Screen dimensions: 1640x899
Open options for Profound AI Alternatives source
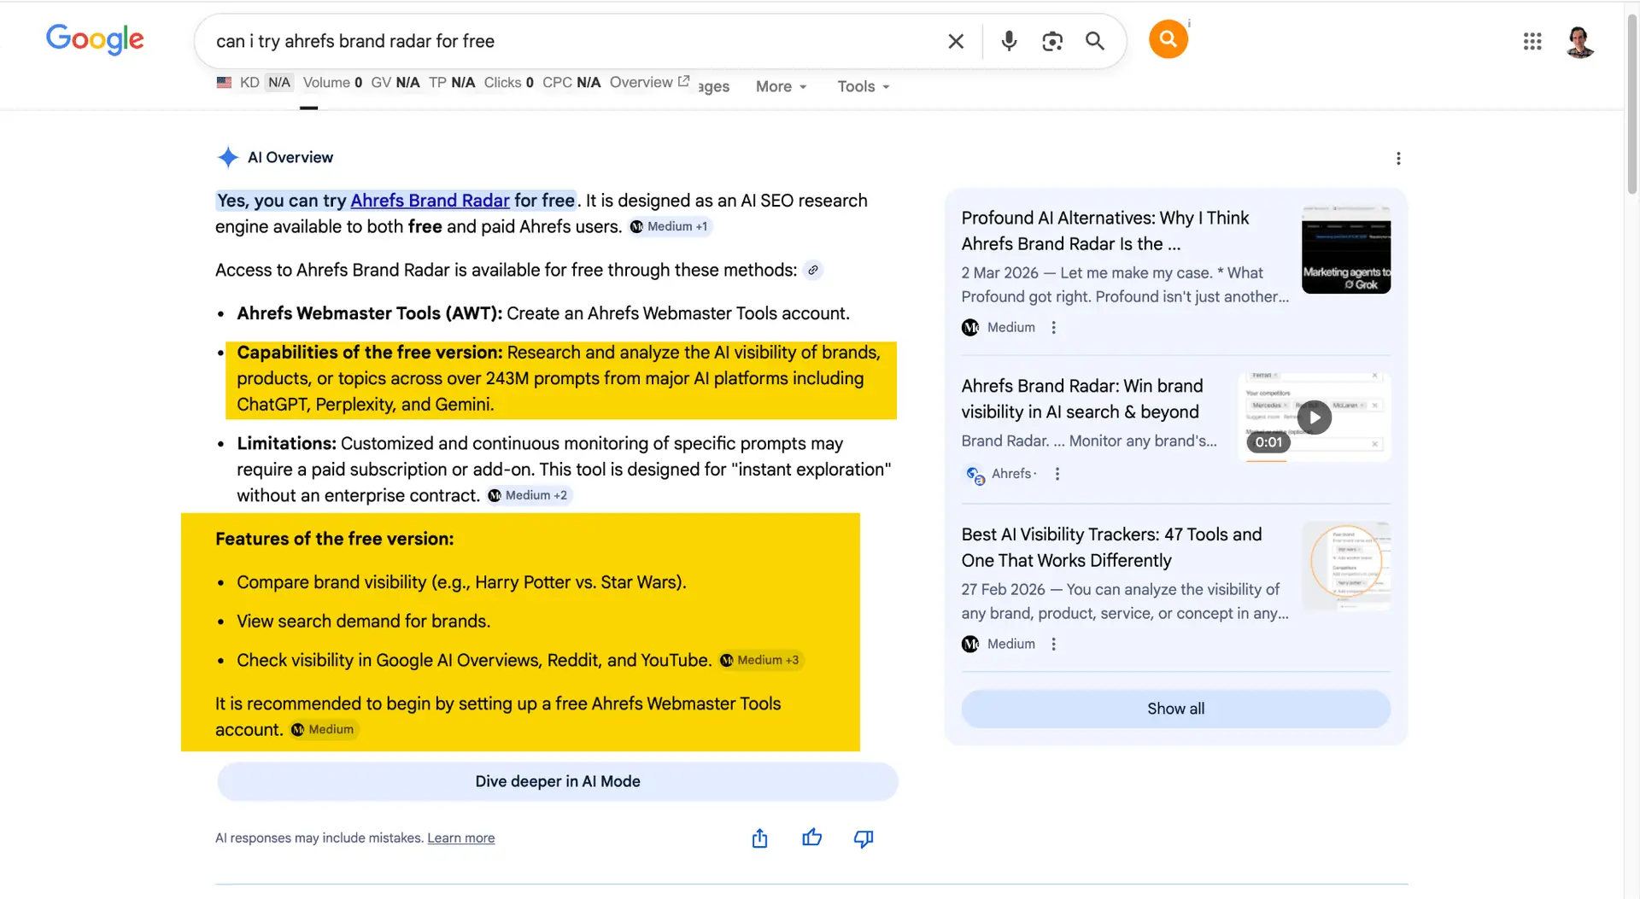coord(1054,328)
